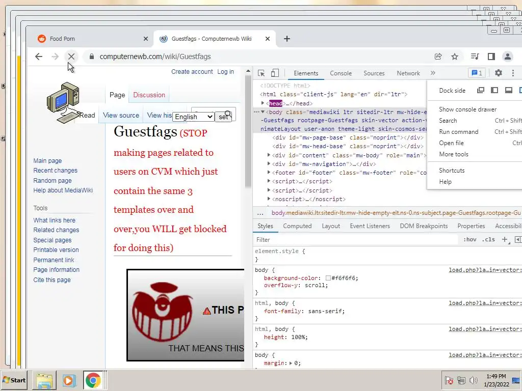This screenshot has width=522, height=391.
Task: Toggle device toolbar in DevTools
Action: pyautogui.click(x=275, y=73)
